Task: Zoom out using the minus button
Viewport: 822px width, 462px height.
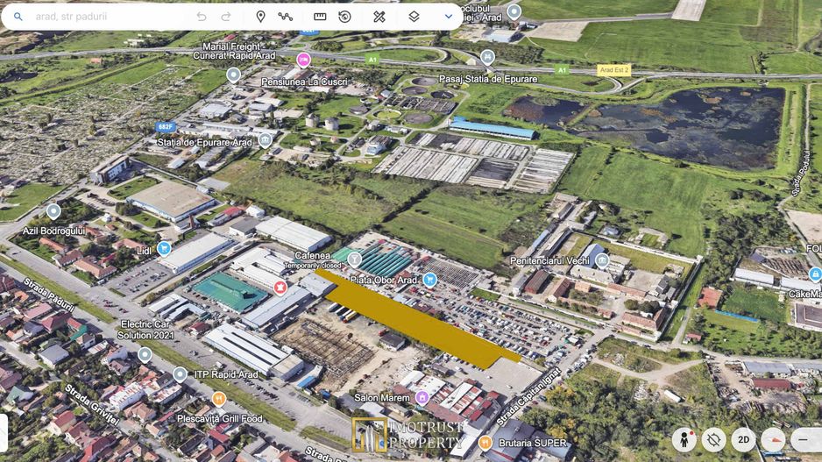Action: [804, 439]
